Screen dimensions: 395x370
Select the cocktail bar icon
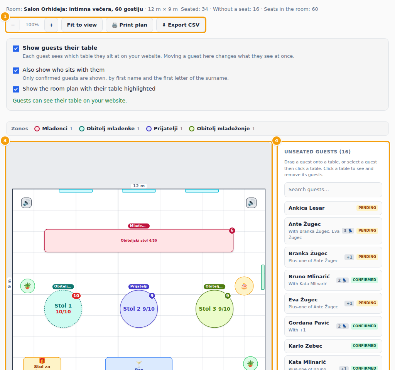(x=139, y=364)
